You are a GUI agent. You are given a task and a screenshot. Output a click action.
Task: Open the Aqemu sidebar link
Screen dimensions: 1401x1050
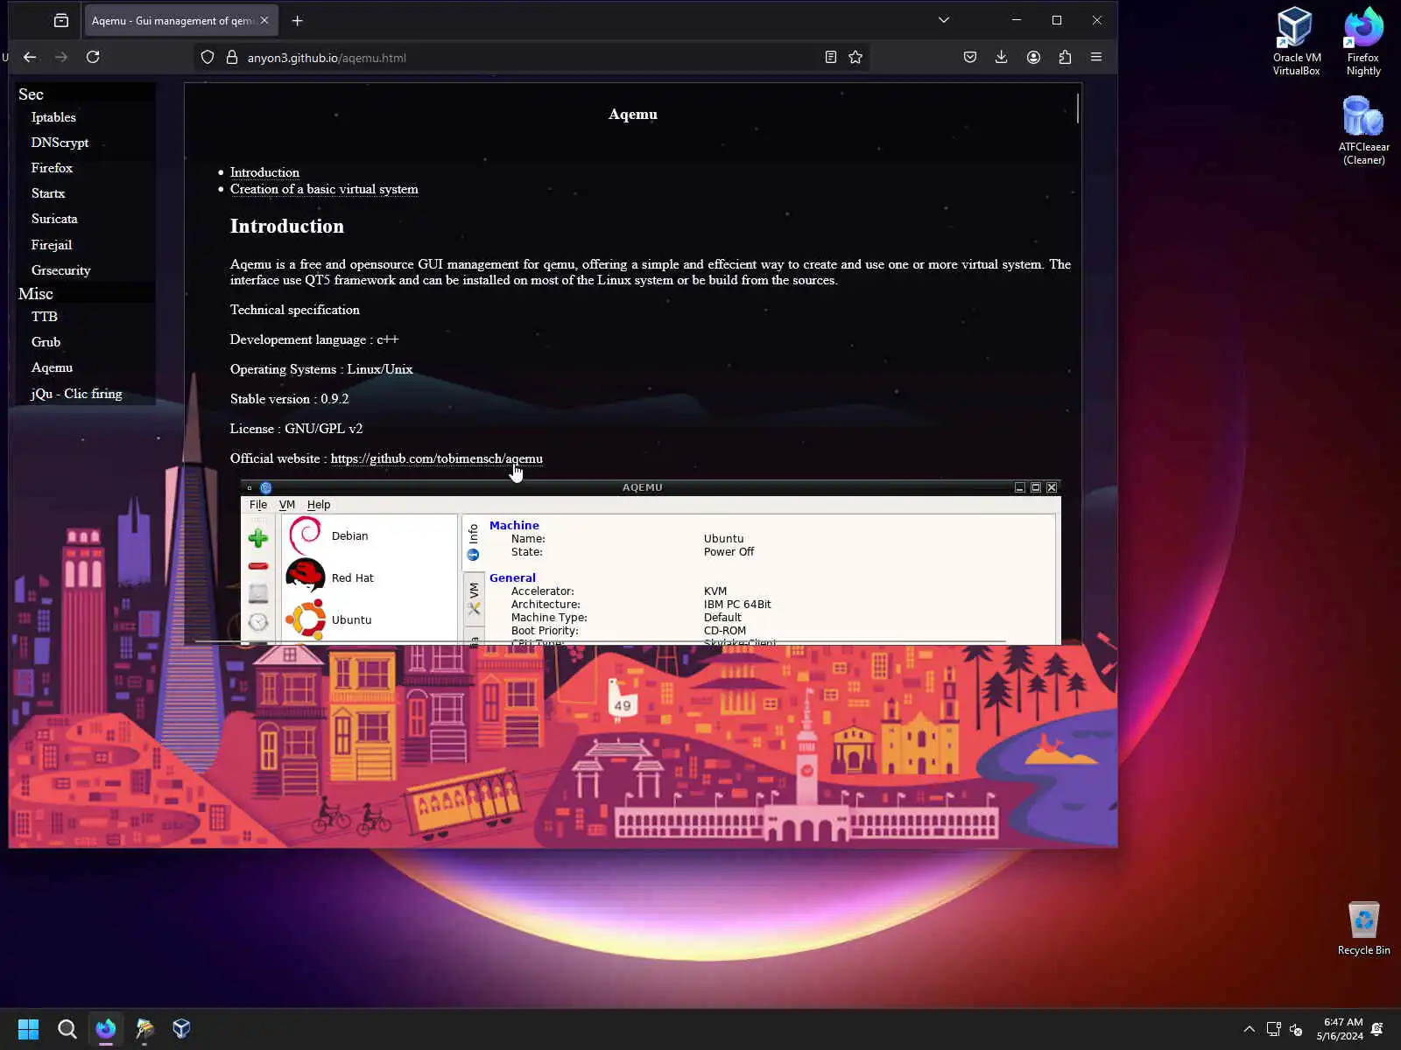[52, 367]
